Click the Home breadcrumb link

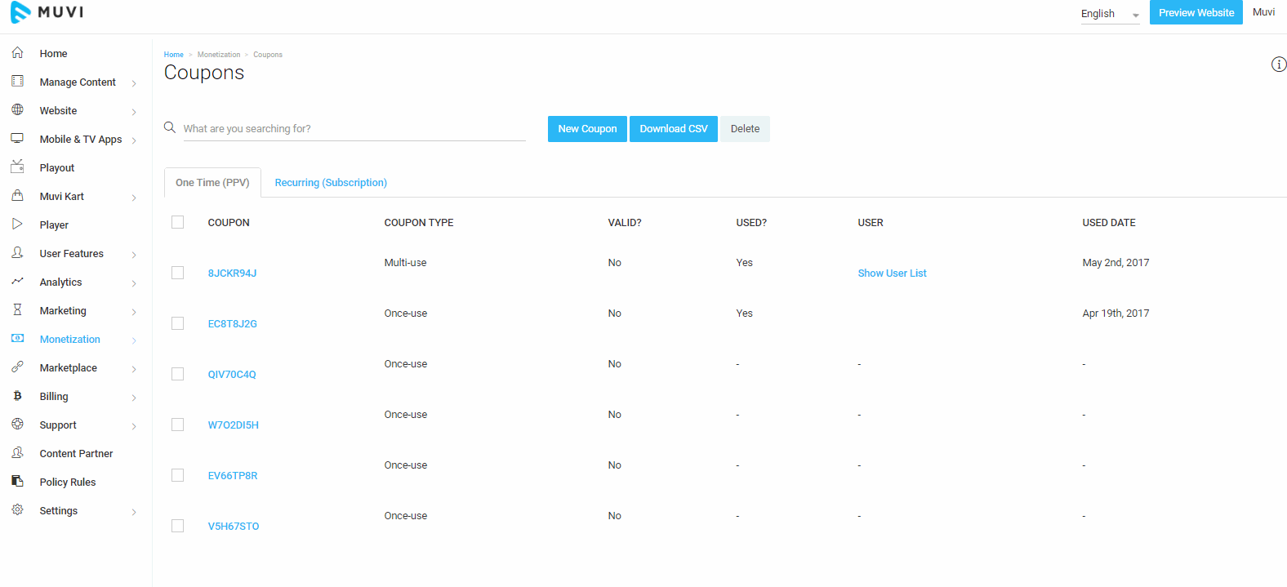click(x=173, y=55)
